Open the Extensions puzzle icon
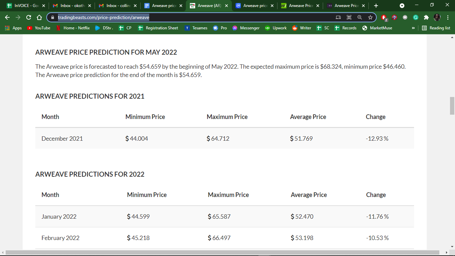455x256 pixels. (x=427, y=17)
